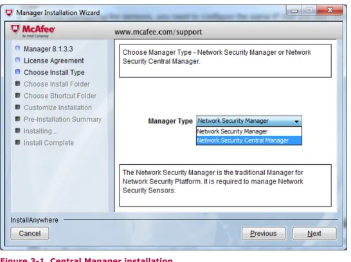Click the bullet icon beside Choose Install Type

click(x=17, y=71)
